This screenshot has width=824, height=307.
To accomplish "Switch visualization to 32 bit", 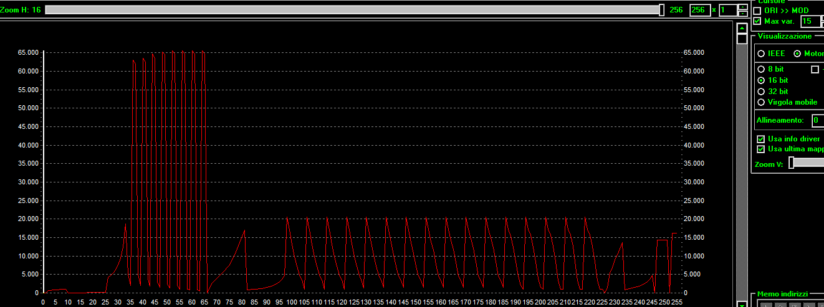I will click(761, 92).
